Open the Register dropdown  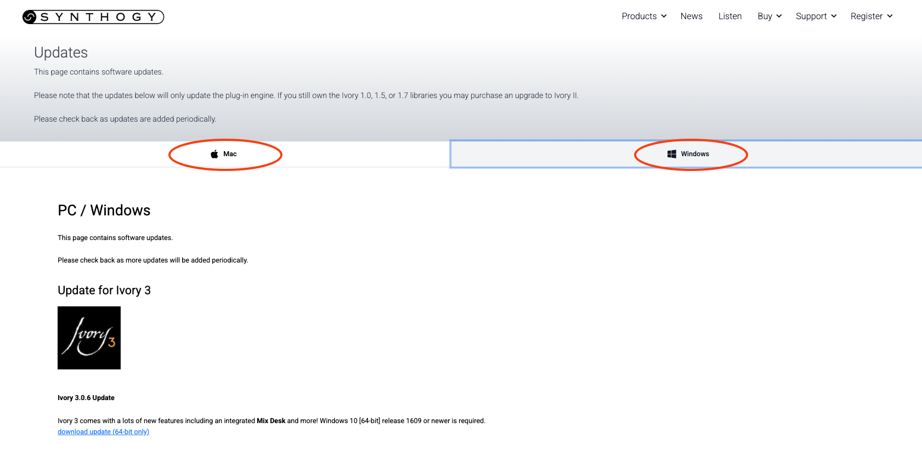pos(872,16)
